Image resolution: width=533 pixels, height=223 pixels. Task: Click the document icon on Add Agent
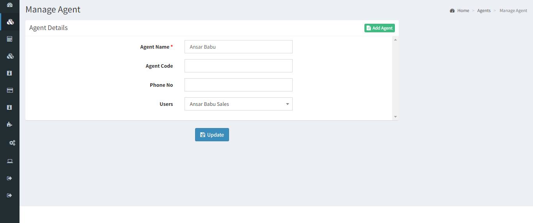click(x=369, y=28)
